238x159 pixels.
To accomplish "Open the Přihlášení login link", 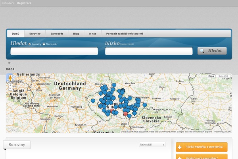I will point(8,3).
